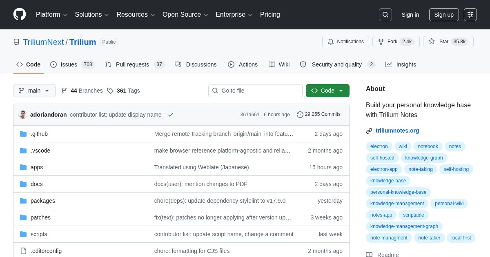Focus the Go to file search field
The height and width of the screenshot is (257, 490).
255,91
